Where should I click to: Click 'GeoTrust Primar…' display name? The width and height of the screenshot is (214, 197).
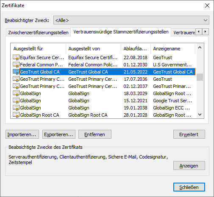pyautogui.click(x=172, y=86)
